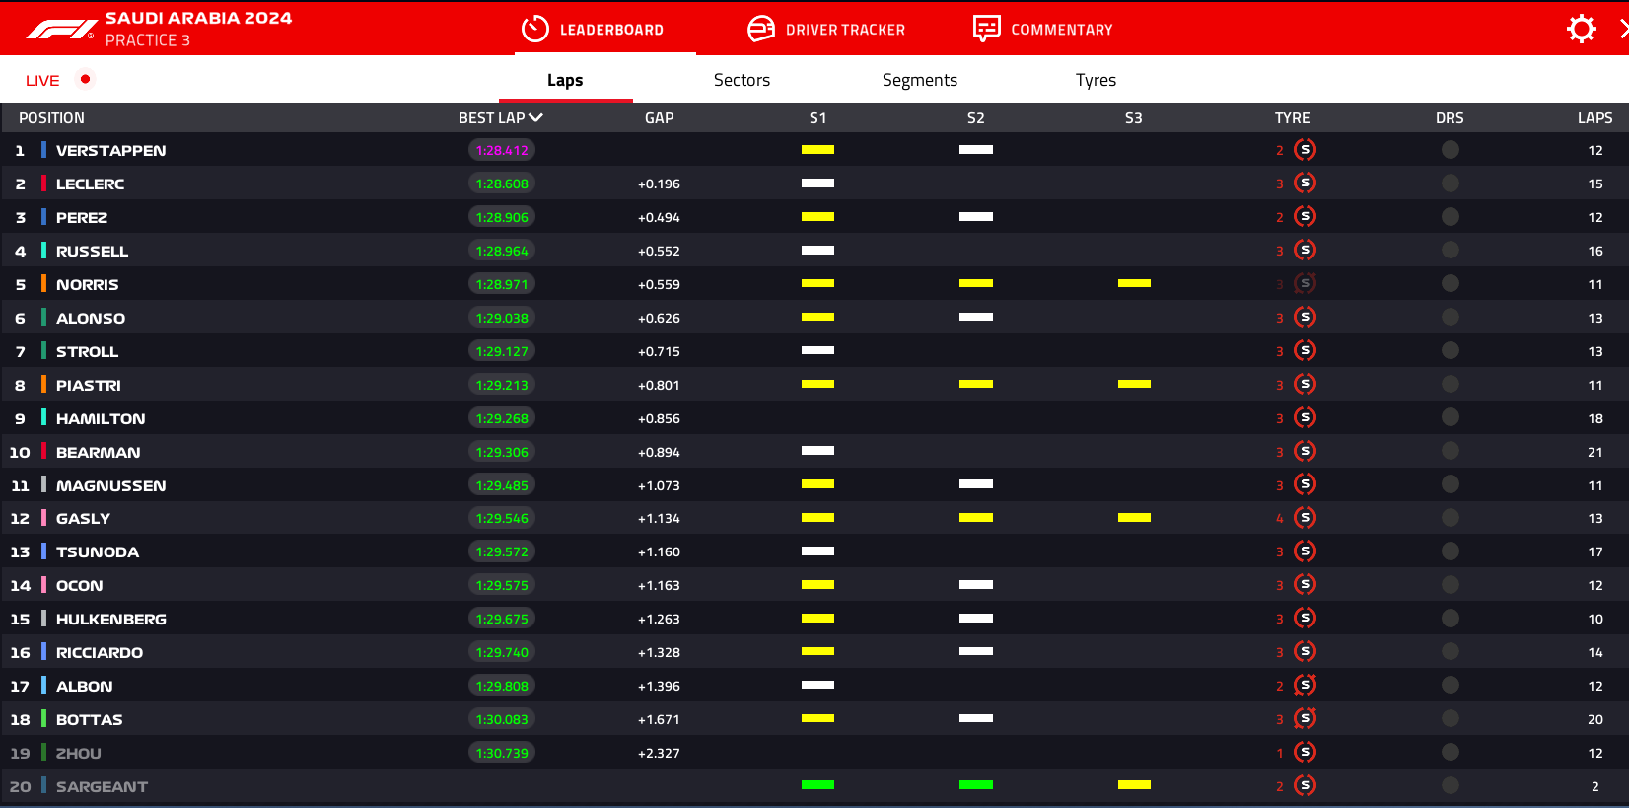The width and height of the screenshot is (1629, 808).
Task: Click Bearman's soft tyre icon
Action: (x=1306, y=452)
